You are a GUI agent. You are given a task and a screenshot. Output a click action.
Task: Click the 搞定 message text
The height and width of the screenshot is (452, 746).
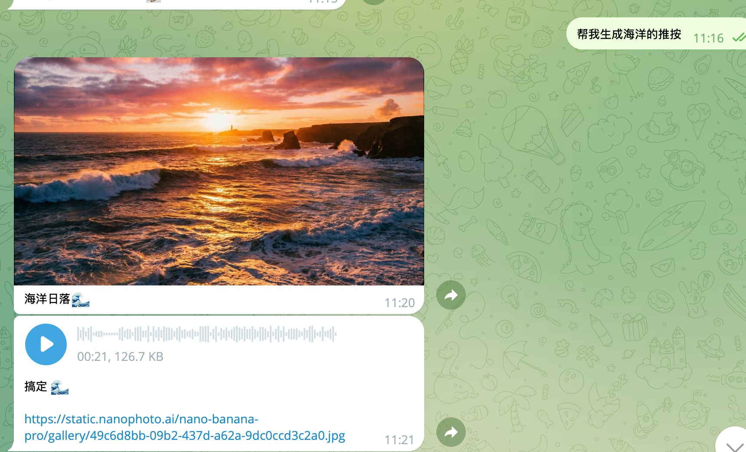tap(36, 386)
